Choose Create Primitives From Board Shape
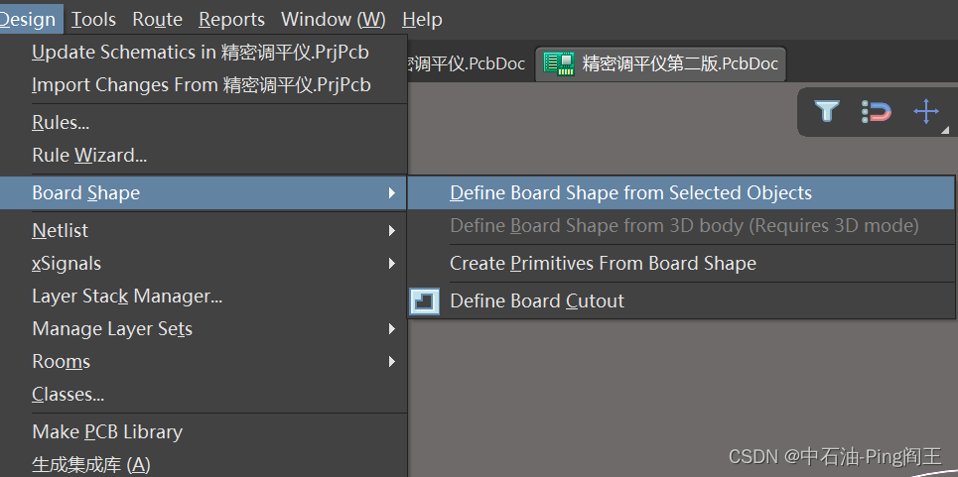 point(603,264)
